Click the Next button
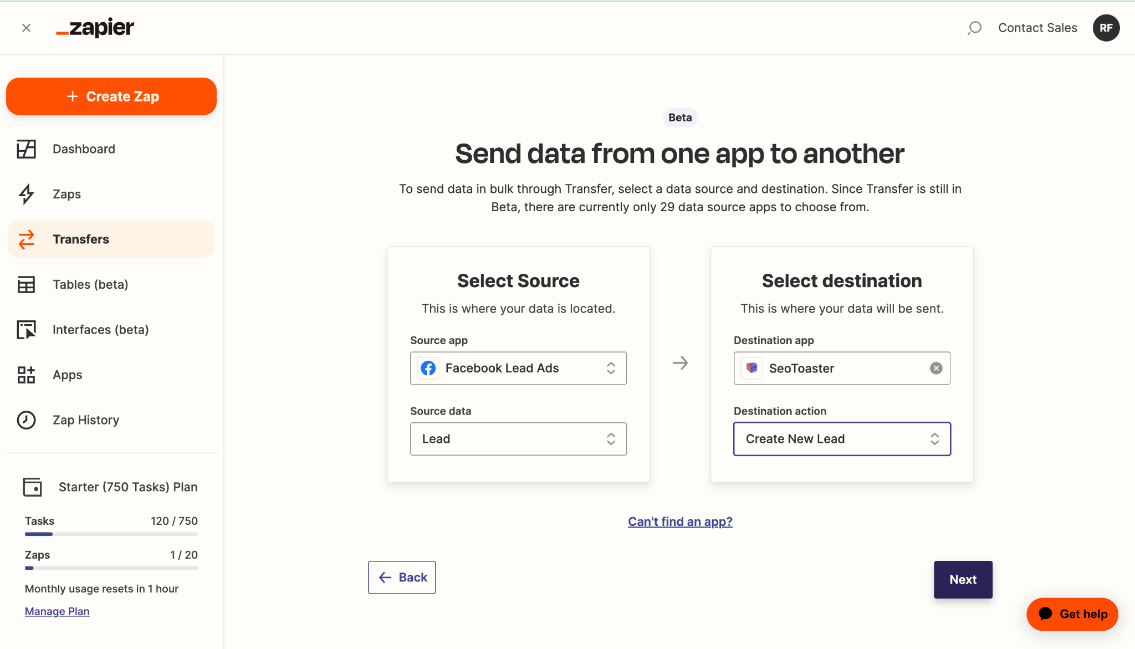 [x=963, y=580]
